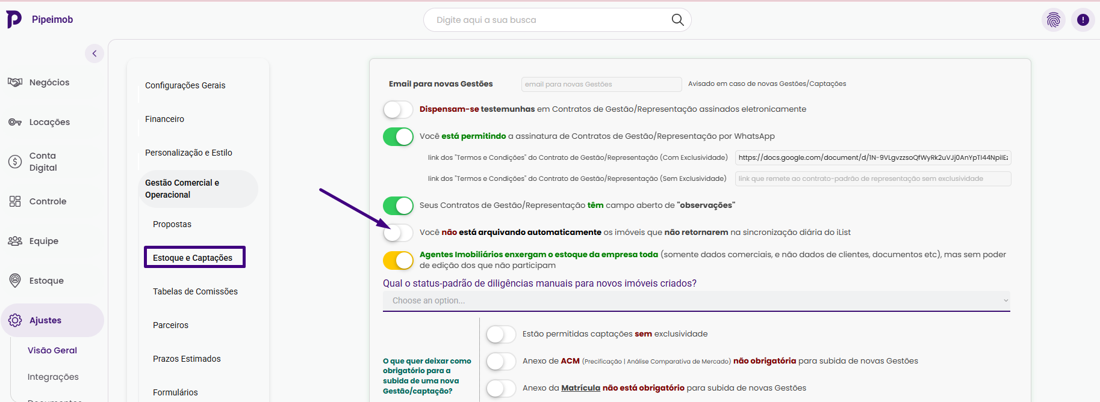1100x402 pixels.
Task: Click the Email para novas Gestões field
Action: click(x=601, y=84)
